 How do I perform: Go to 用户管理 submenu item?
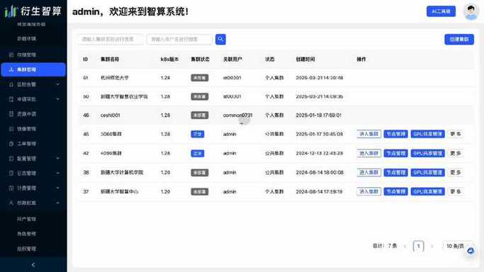click(x=26, y=219)
